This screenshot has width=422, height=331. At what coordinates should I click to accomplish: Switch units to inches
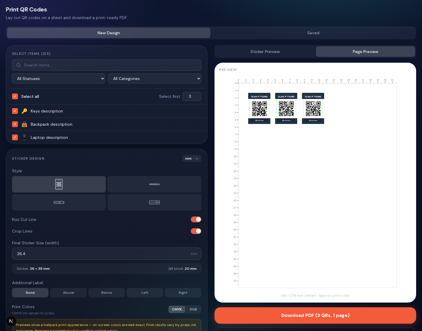(x=197, y=158)
